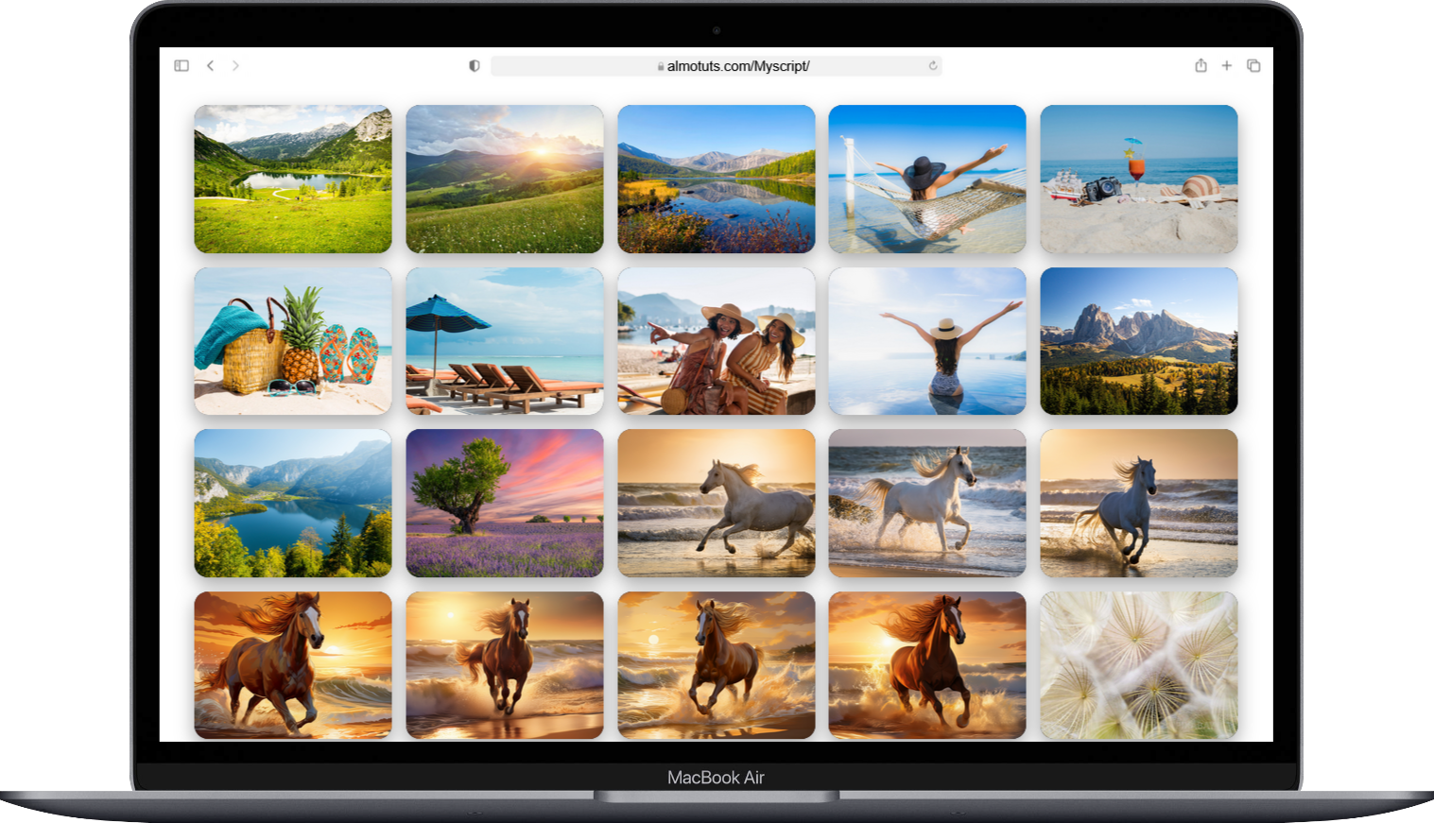Image resolution: width=1434 pixels, height=823 pixels.
Task: Reload the page with refresh icon
Action: 933,66
